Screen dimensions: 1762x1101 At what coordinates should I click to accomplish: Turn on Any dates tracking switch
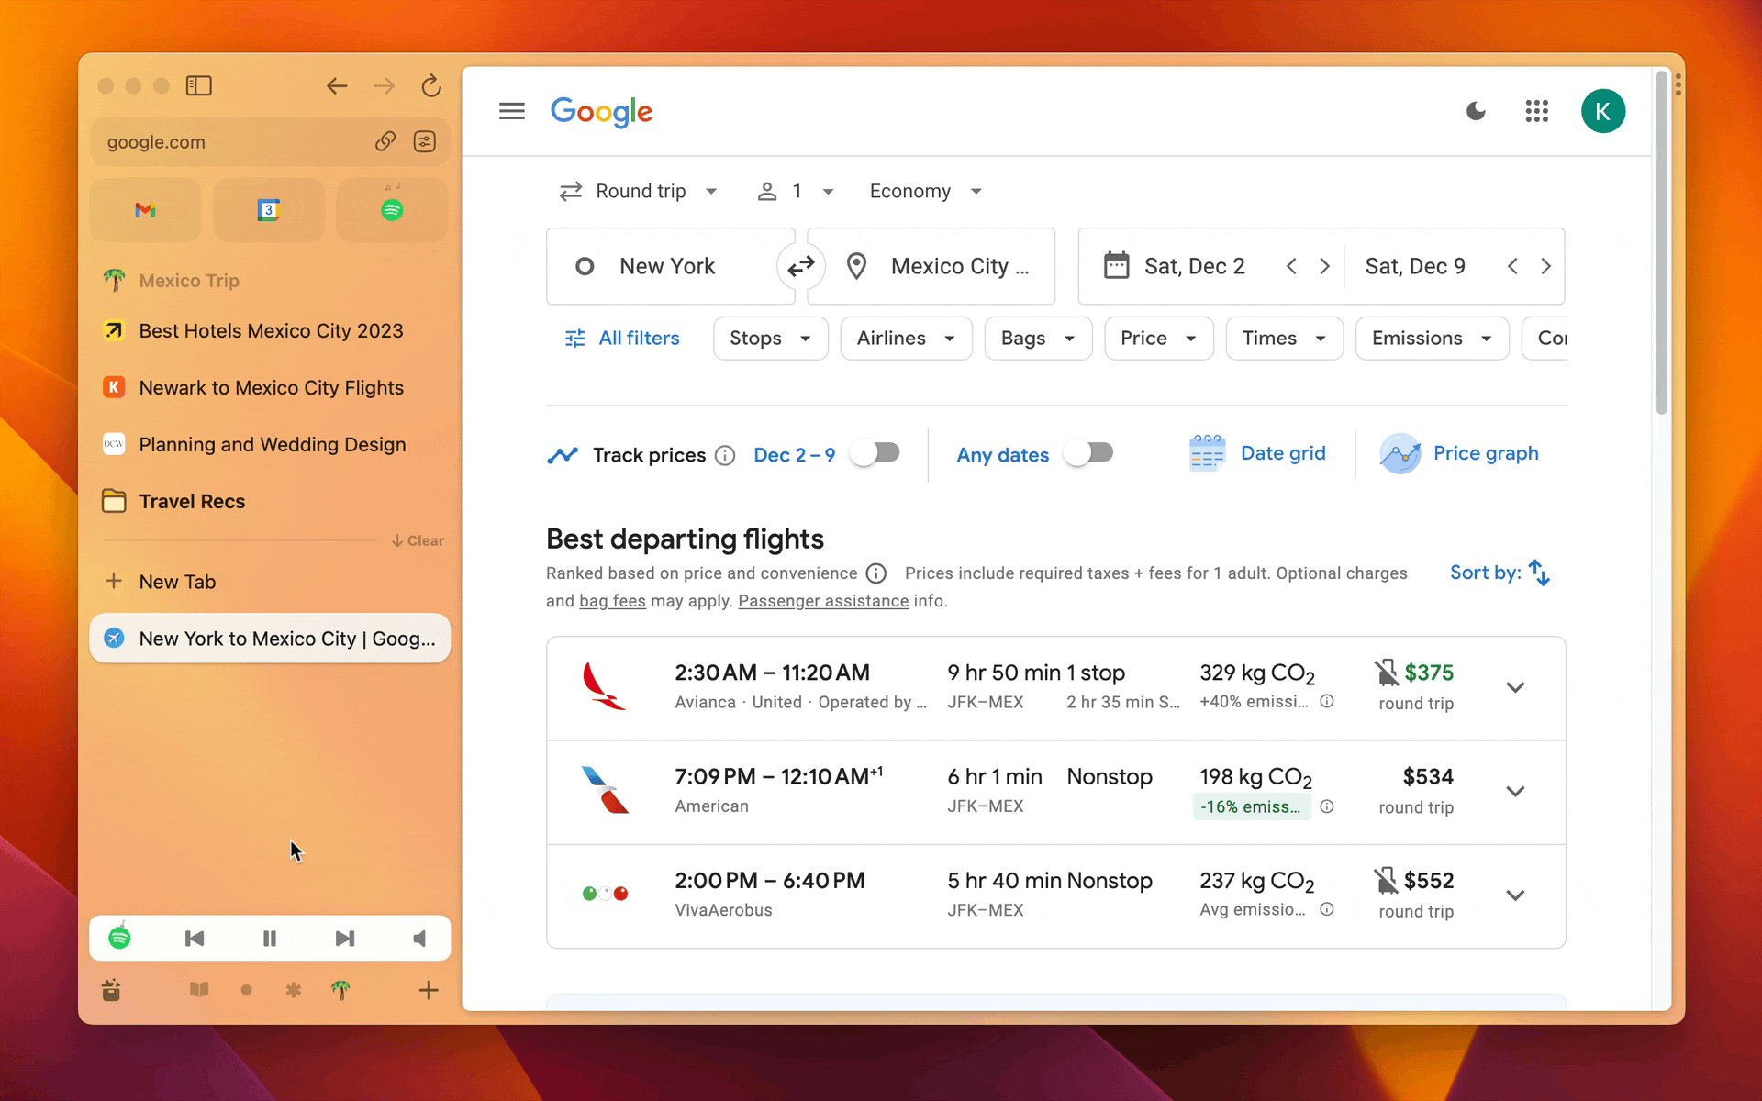pyautogui.click(x=1088, y=453)
